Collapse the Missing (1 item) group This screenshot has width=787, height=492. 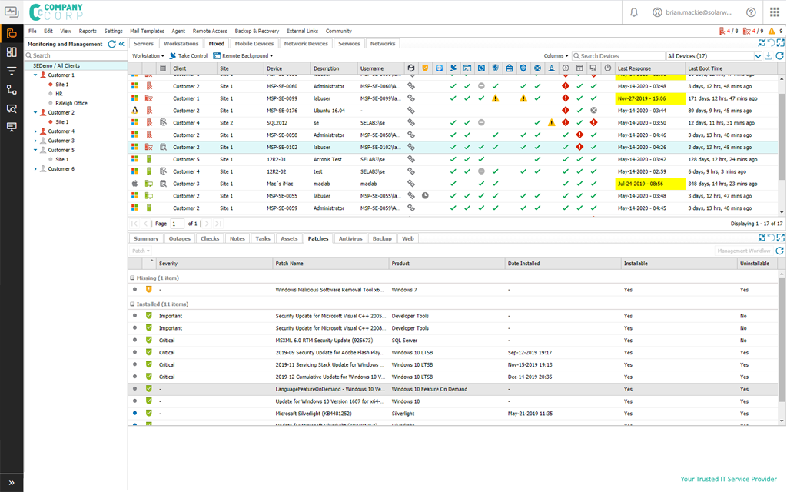pyautogui.click(x=132, y=278)
